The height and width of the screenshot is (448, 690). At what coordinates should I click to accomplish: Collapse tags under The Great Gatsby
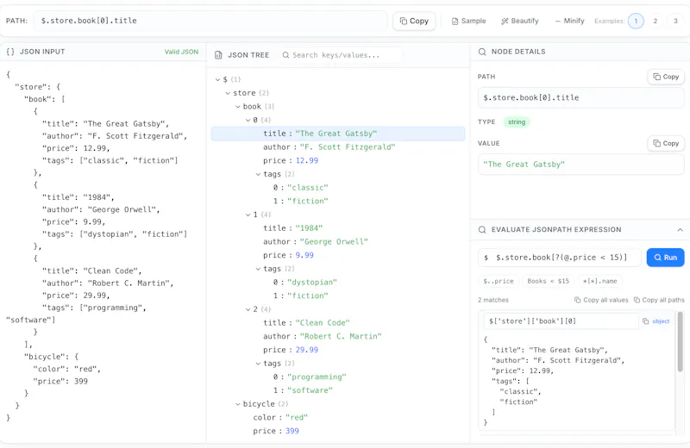(258, 174)
